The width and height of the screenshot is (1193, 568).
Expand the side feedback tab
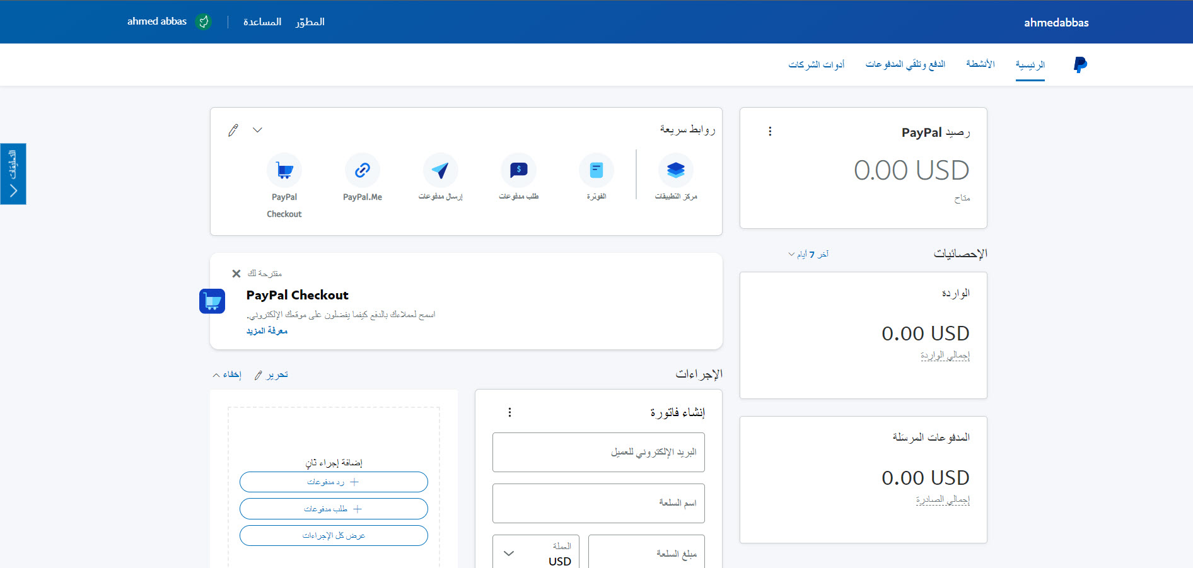click(13, 174)
